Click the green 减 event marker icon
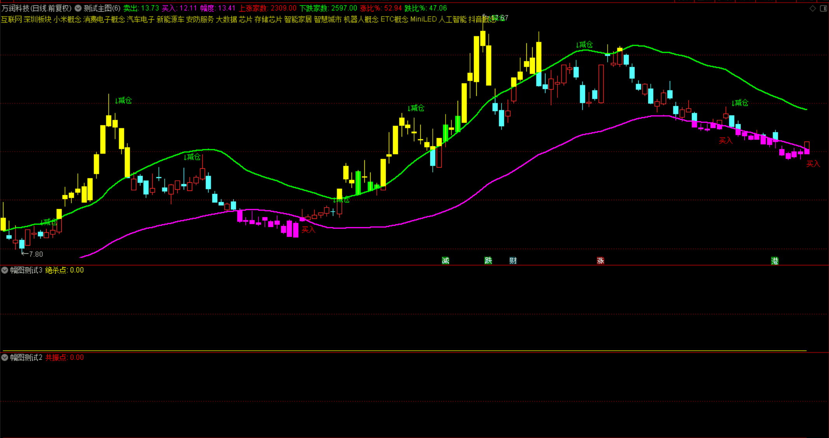The height and width of the screenshot is (438, 829). (446, 261)
